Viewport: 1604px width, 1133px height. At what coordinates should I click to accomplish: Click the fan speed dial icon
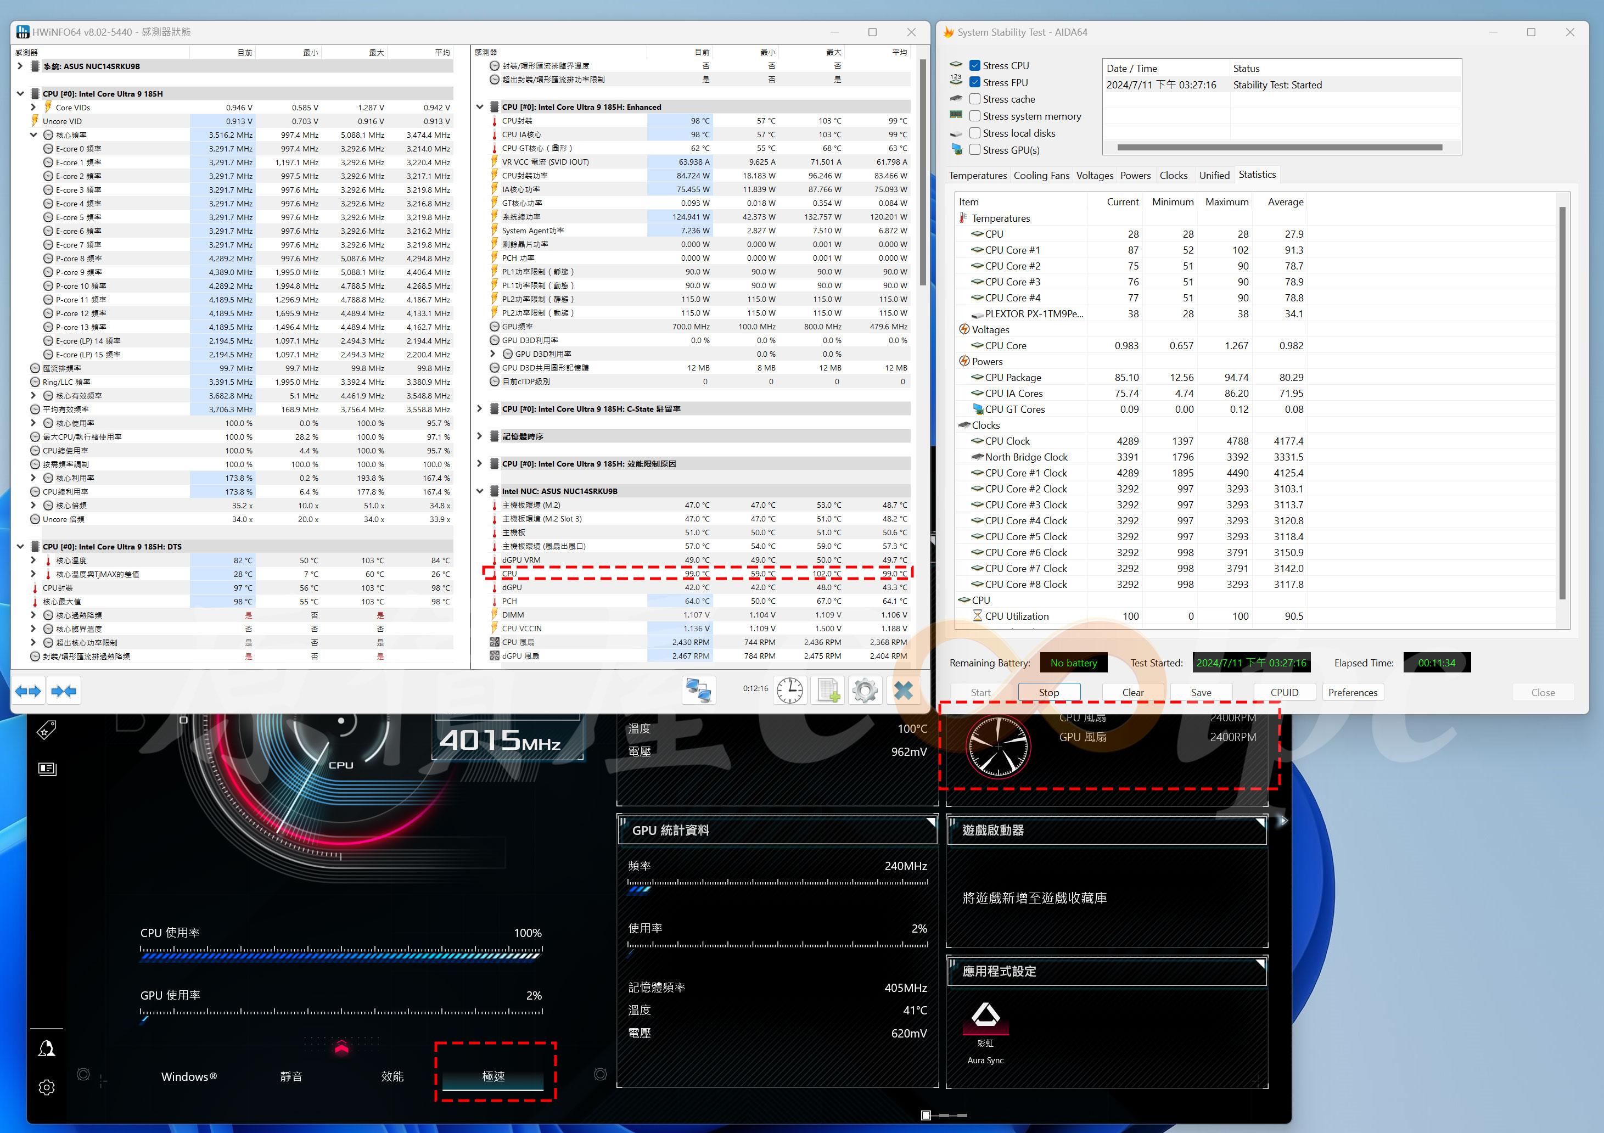(x=997, y=747)
